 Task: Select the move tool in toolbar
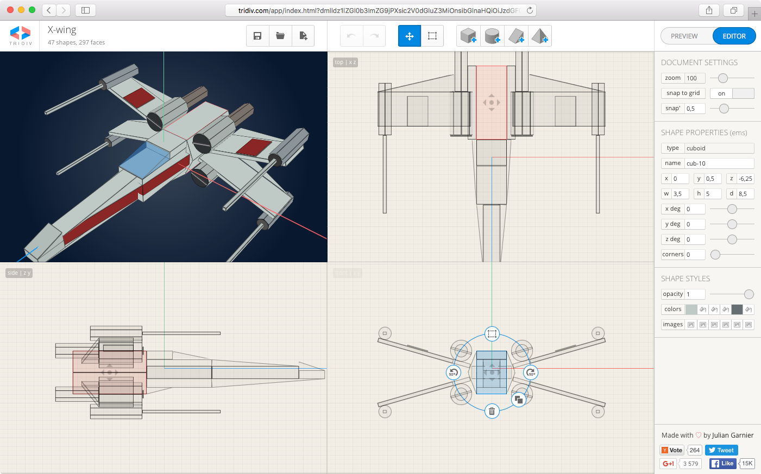[410, 36]
